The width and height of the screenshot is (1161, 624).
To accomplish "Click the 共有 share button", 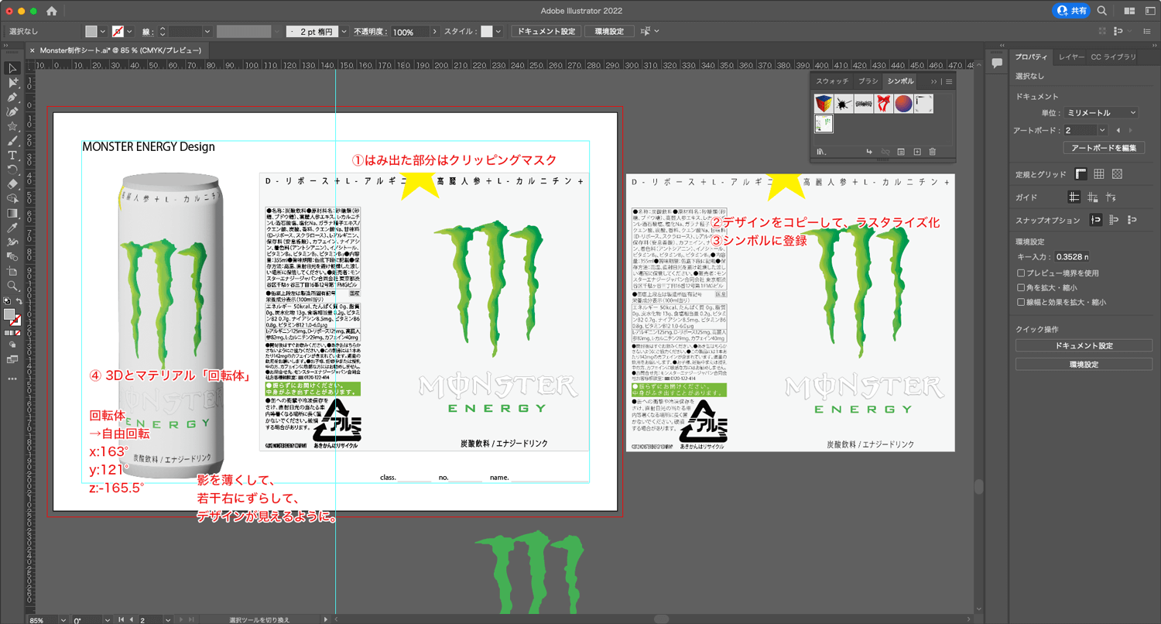I will coord(1072,11).
